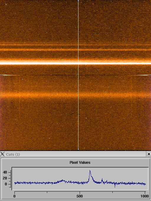Click the Pixel Values plot title
151x201 pixels.
point(80,162)
